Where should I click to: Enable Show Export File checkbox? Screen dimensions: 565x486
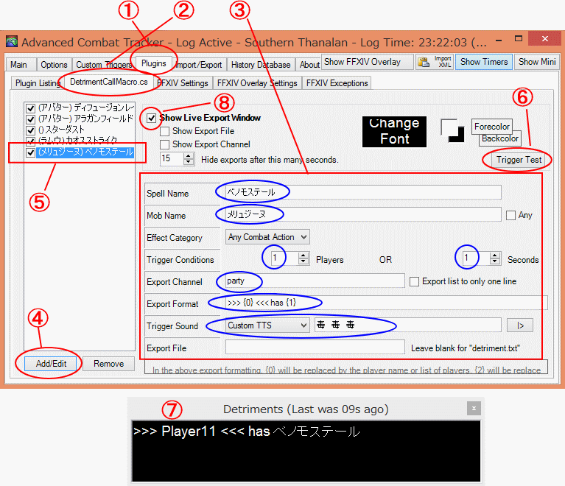165,131
